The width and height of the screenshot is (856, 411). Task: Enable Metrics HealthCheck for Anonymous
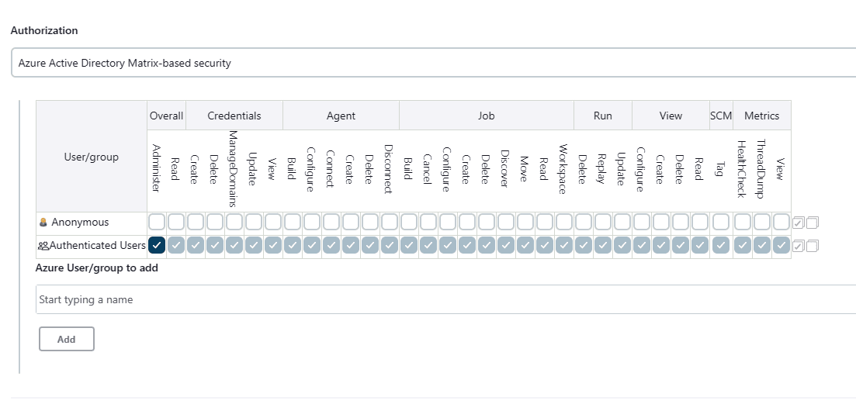pyautogui.click(x=743, y=222)
